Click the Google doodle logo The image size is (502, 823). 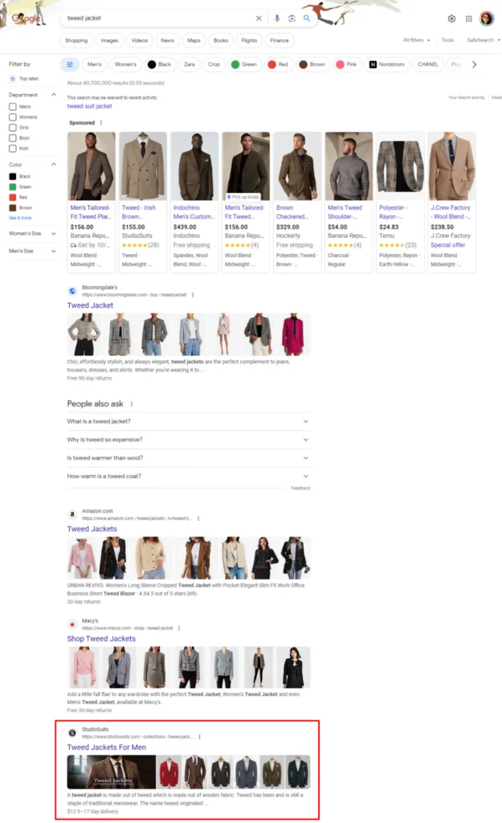25,18
